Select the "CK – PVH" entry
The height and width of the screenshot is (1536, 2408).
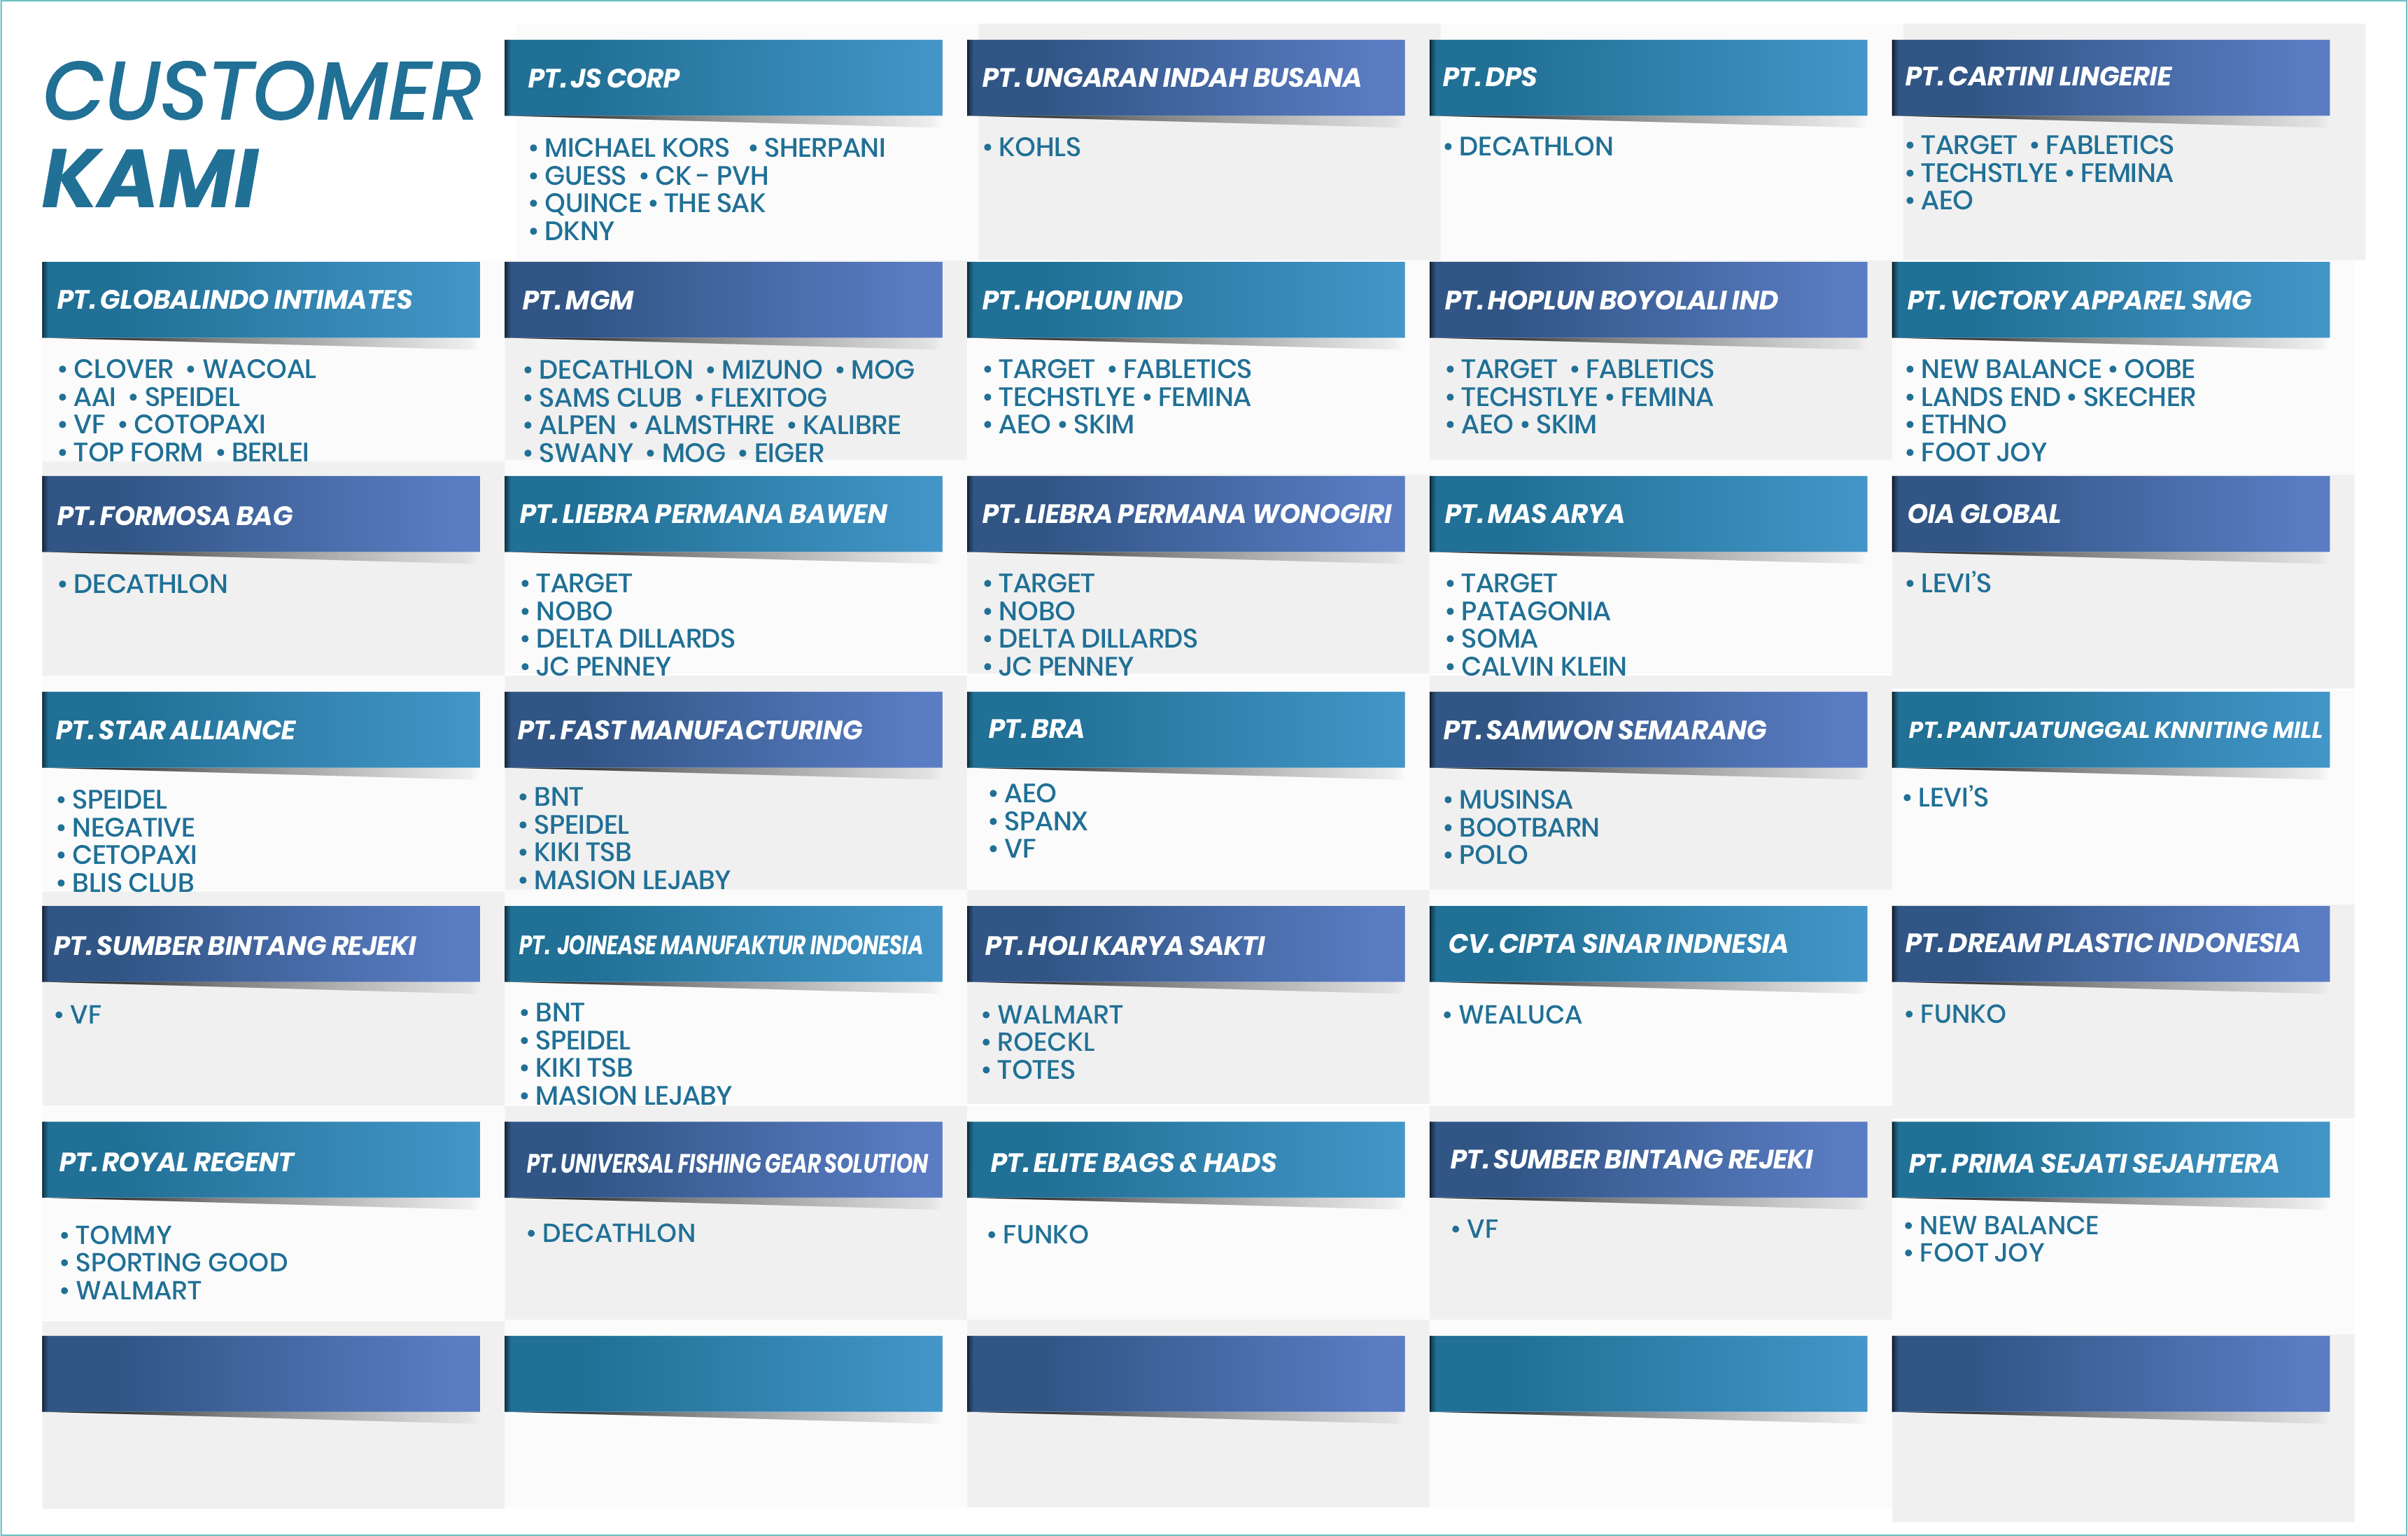[x=711, y=176]
